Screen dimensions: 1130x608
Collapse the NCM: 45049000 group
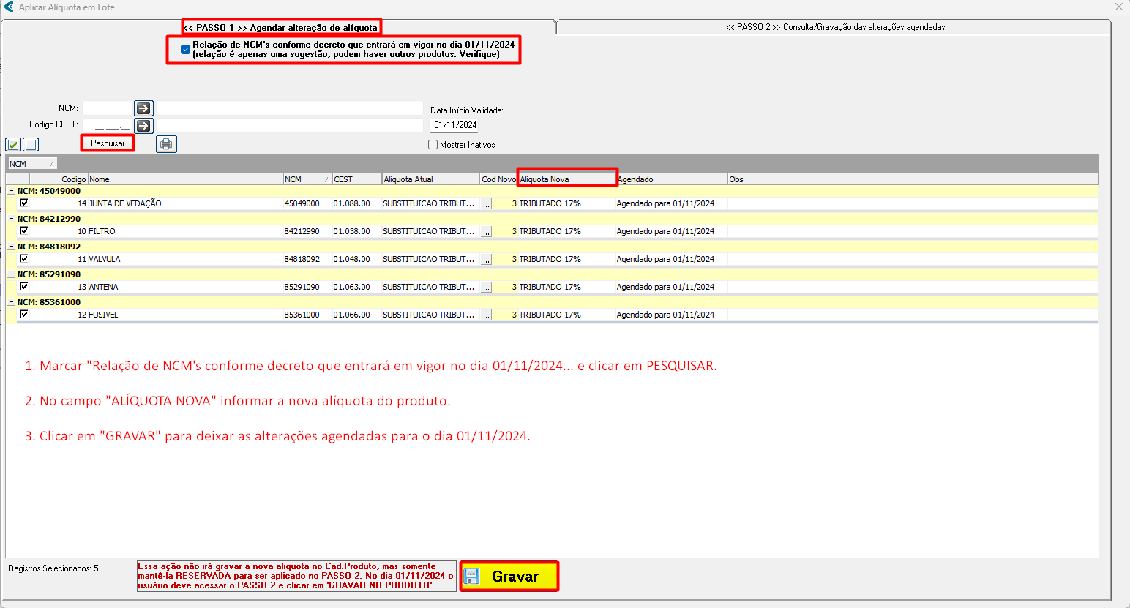(11, 191)
